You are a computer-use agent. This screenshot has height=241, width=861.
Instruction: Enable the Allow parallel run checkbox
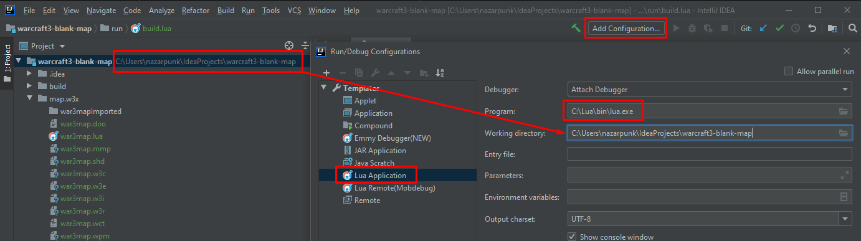789,72
